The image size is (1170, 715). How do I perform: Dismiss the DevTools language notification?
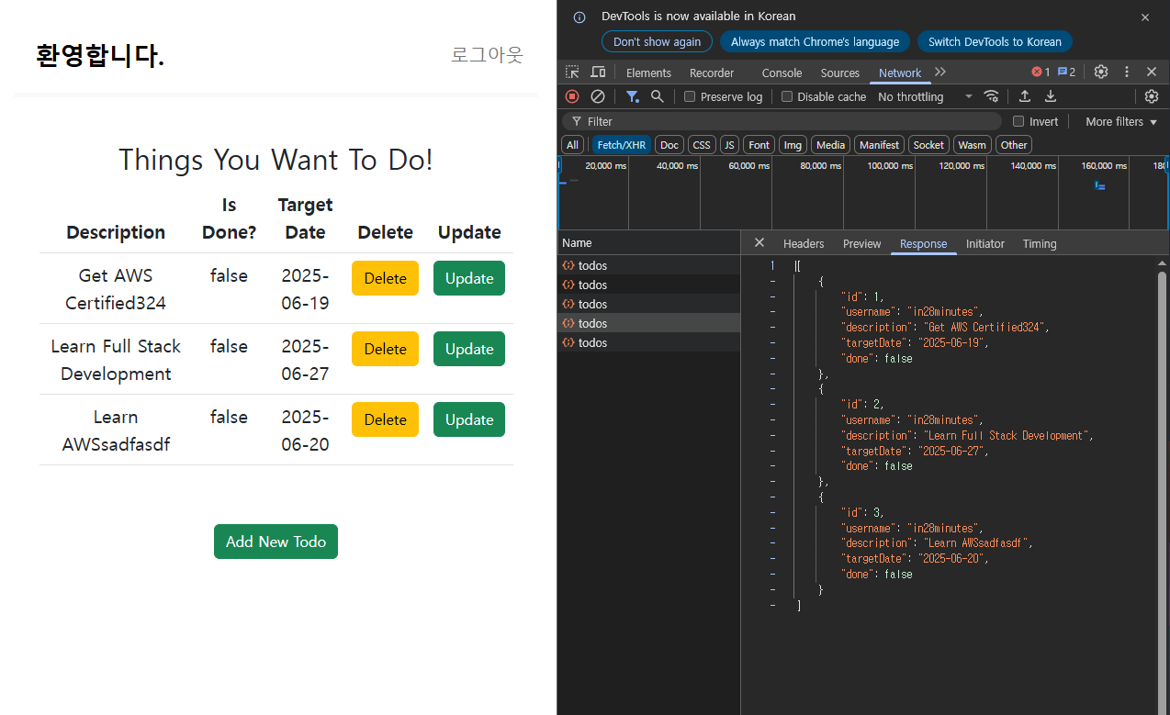coord(1145,17)
